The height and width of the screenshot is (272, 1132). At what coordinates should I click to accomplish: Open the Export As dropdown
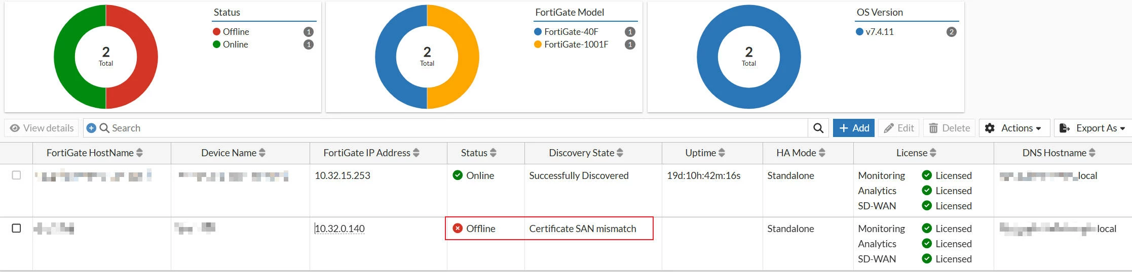1093,128
